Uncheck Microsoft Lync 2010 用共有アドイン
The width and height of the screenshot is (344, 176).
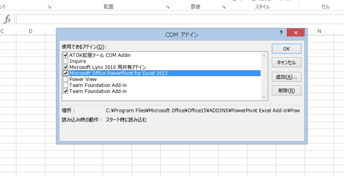65,67
